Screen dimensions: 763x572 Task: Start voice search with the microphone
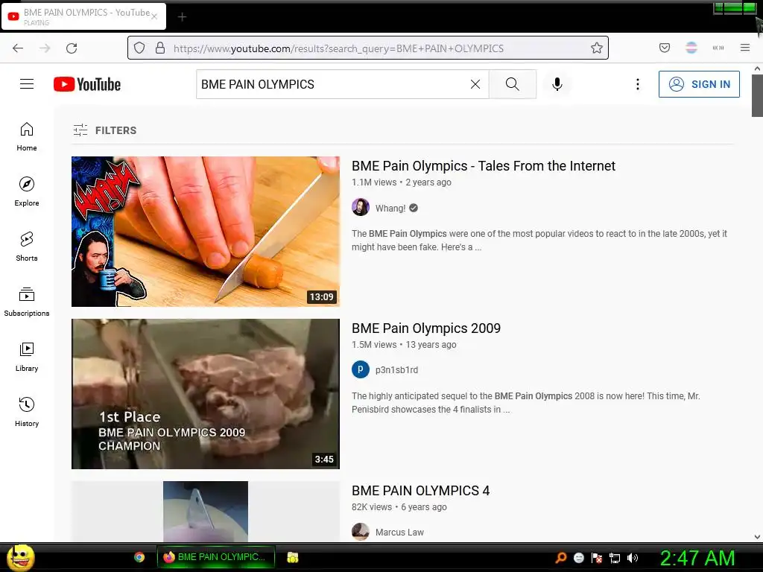click(557, 84)
